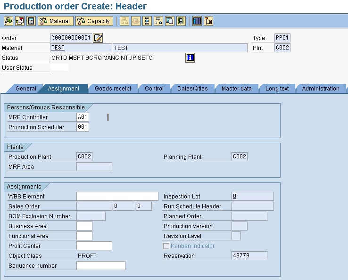Viewport: 348px width, 280px height.
Task: Click the edit pencil icon beside Order
Action: pyautogui.click(x=98, y=38)
